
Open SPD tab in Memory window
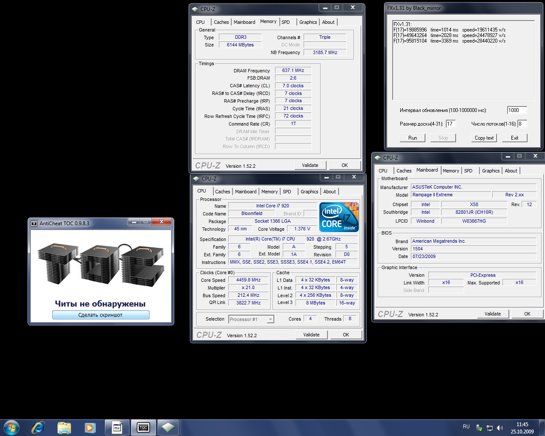tap(286, 22)
